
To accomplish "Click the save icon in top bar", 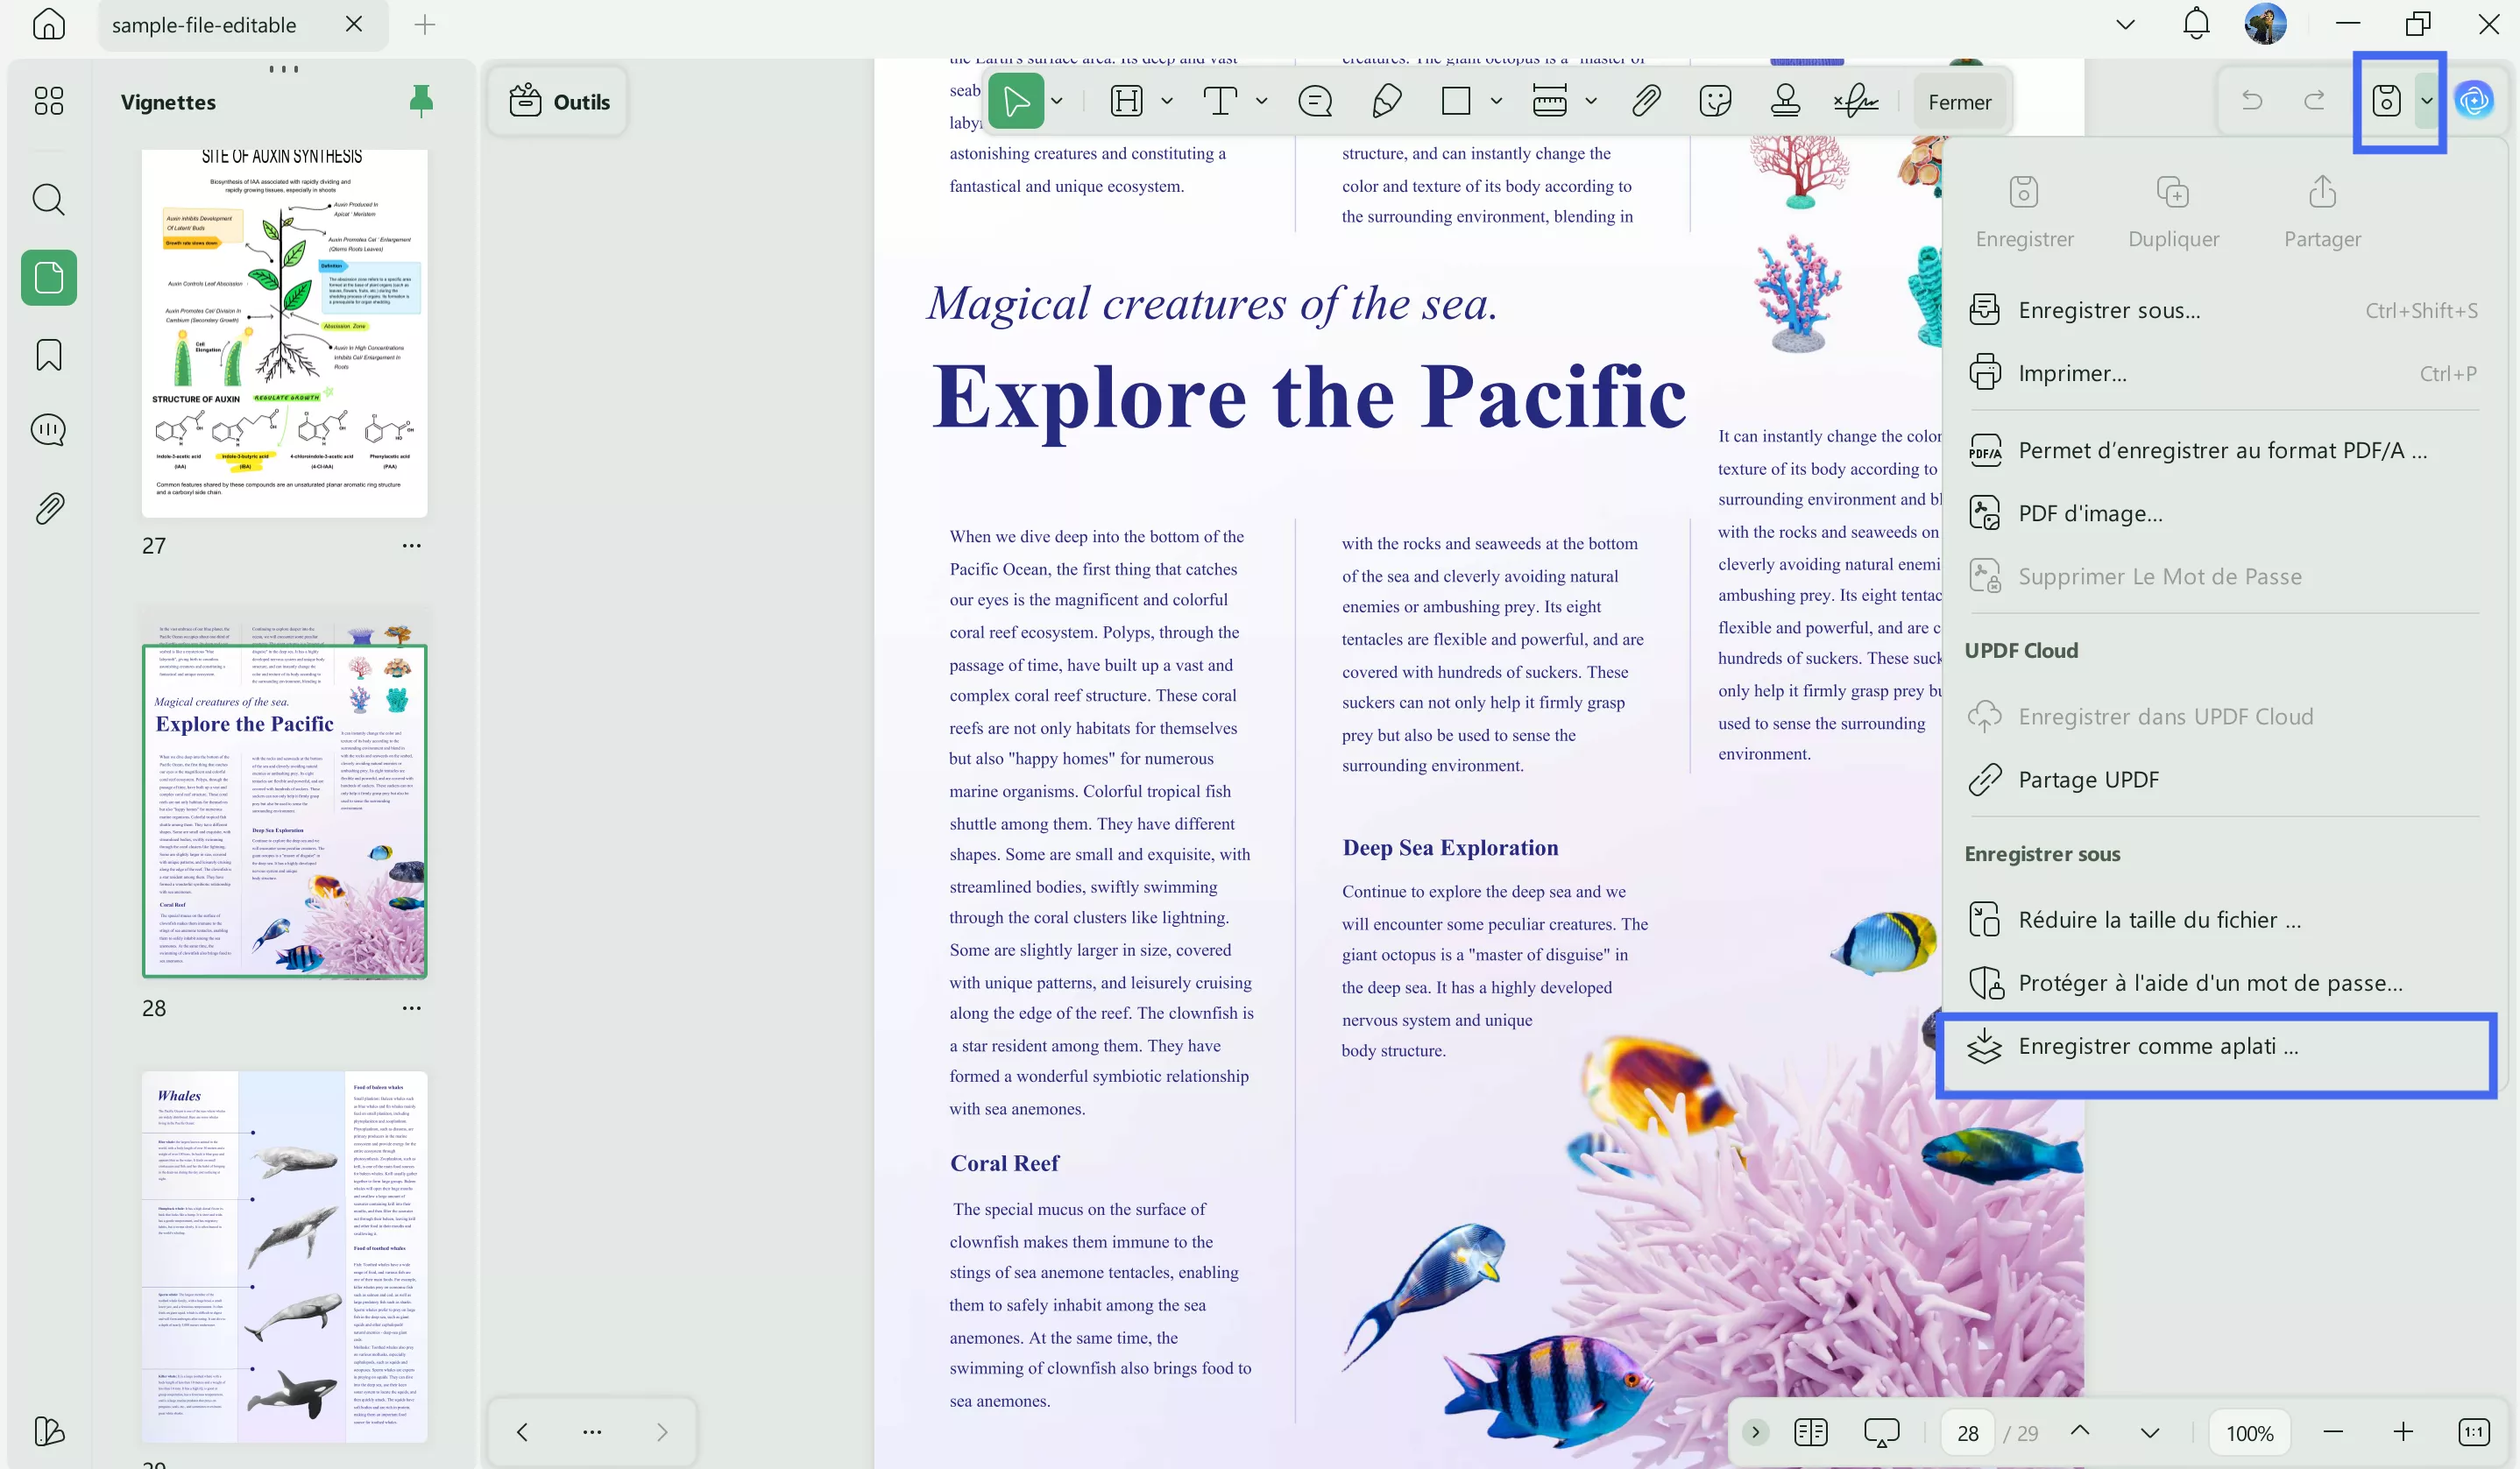I will [x=2386, y=100].
